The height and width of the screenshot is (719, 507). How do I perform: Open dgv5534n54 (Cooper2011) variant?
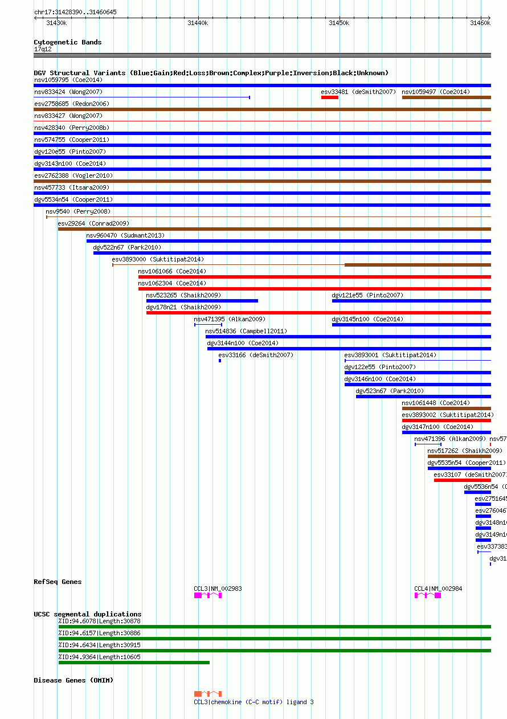click(73, 199)
